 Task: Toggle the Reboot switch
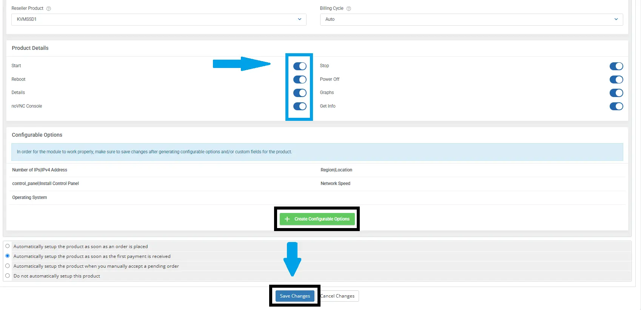[300, 80]
